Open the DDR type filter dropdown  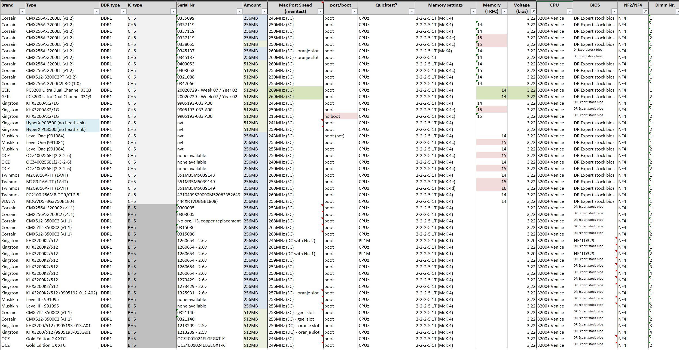(124, 11)
